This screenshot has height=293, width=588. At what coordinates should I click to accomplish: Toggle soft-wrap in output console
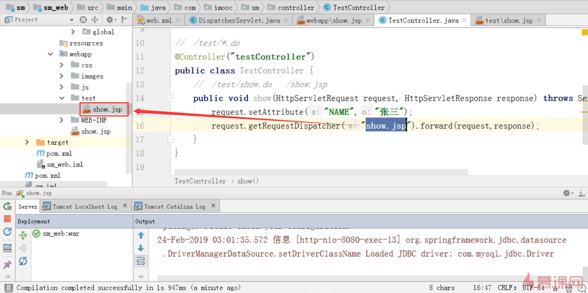[141, 261]
